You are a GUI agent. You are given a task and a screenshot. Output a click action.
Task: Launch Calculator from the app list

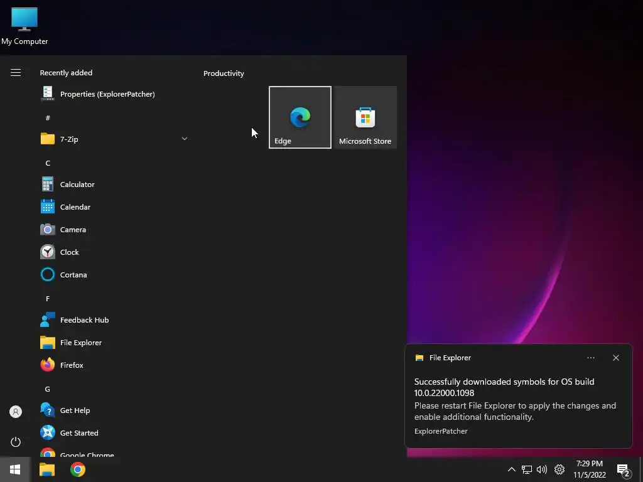click(114, 185)
